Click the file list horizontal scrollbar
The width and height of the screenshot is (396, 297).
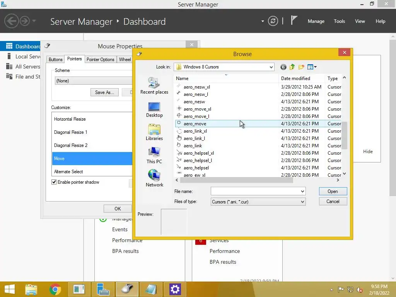pyautogui.click(x=236, y=180)
